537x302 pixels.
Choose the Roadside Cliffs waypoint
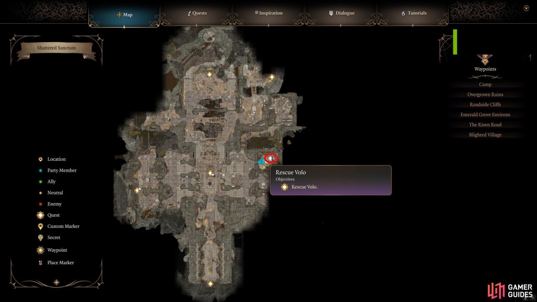(485, 105)
